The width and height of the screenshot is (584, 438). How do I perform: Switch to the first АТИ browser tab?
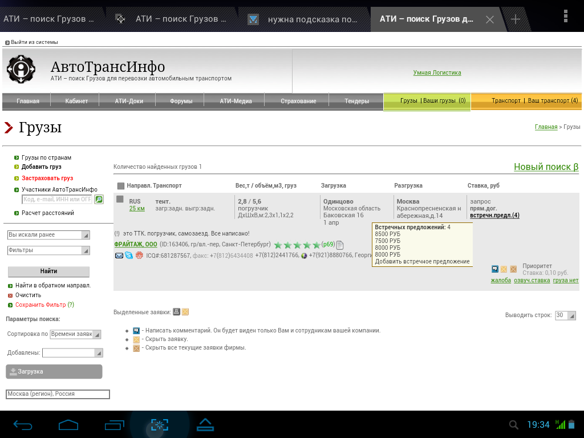(x=50, y=19)
